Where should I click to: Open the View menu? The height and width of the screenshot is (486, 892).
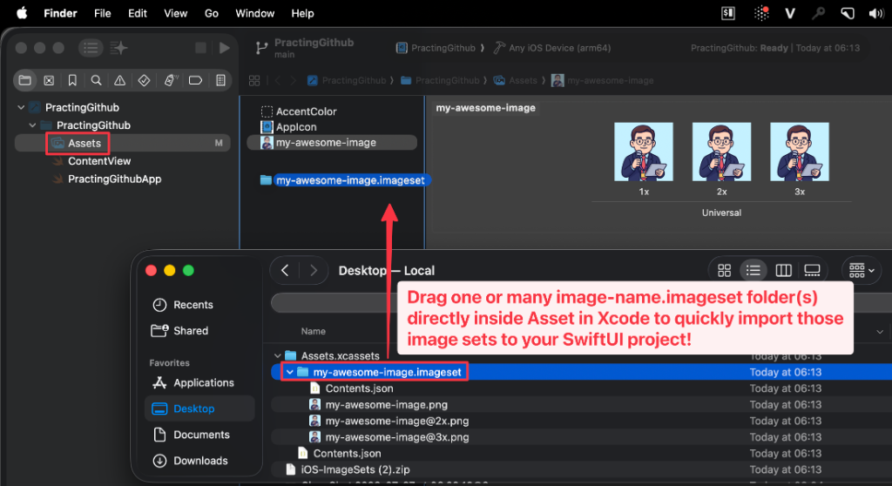tap(176, 13)
